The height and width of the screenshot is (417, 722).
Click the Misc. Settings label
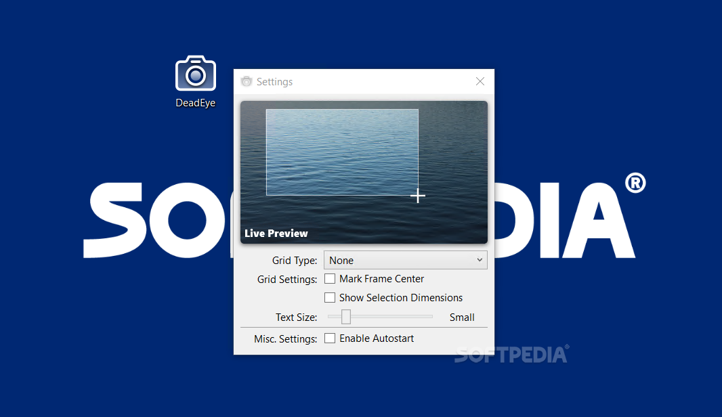pos(286,338)
